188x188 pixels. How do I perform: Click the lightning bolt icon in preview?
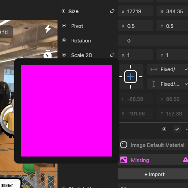(47, 28)
